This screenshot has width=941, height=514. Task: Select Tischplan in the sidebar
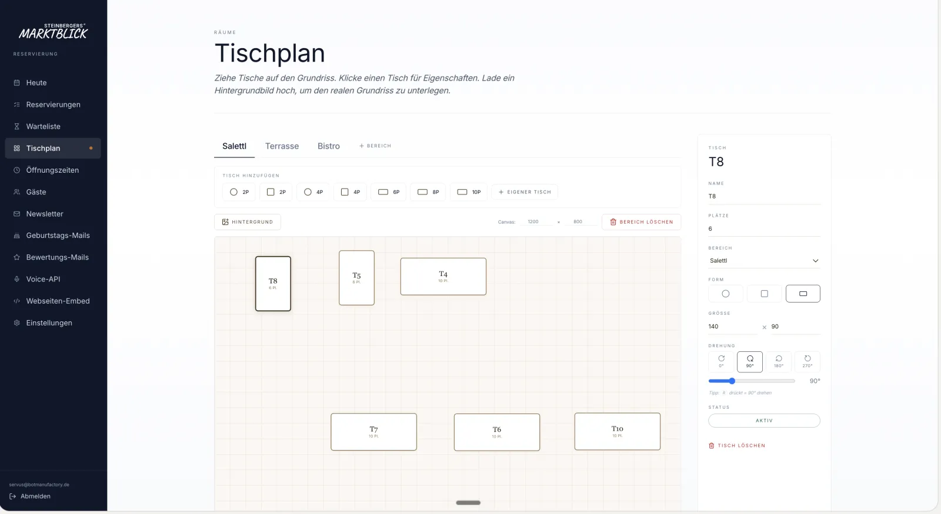pyautogui.click(x=53, y=148)
